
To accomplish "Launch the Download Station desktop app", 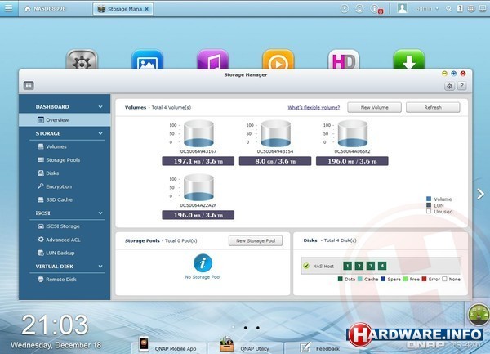I will coord(409,60).
